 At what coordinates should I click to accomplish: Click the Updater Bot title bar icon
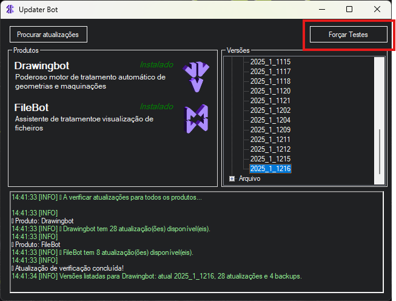pos(10,9)
